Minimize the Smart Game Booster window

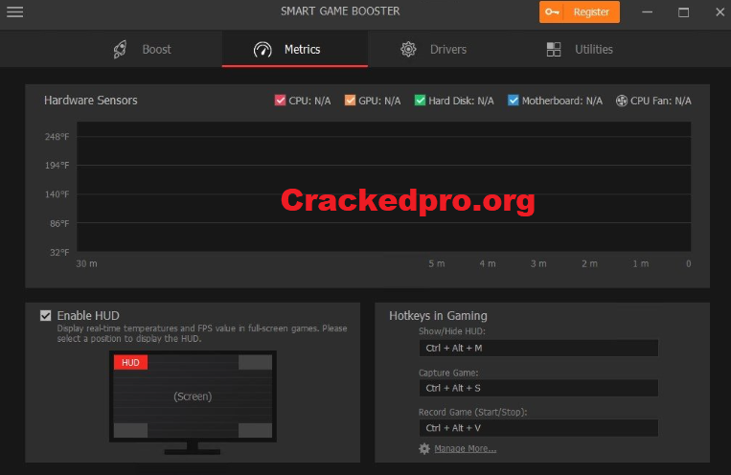click(x=647, y=12)
